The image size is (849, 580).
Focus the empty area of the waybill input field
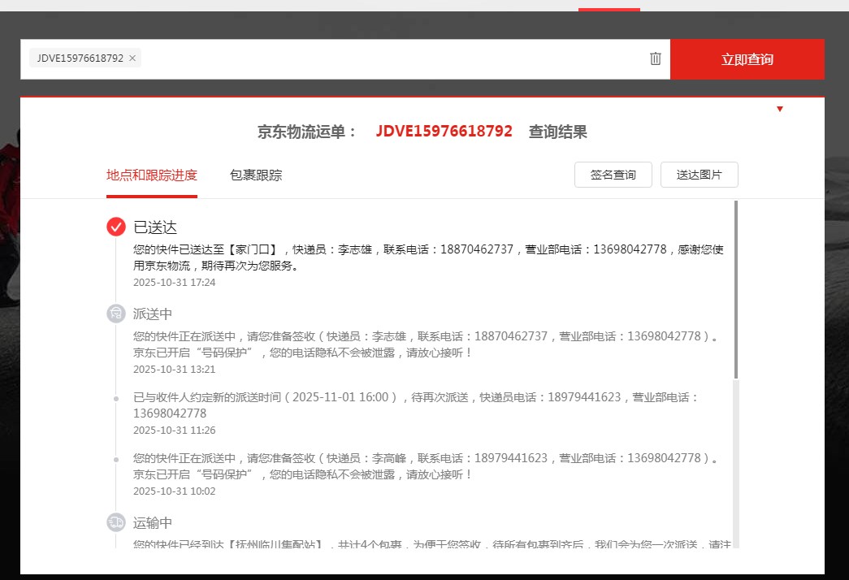[390, 58]
